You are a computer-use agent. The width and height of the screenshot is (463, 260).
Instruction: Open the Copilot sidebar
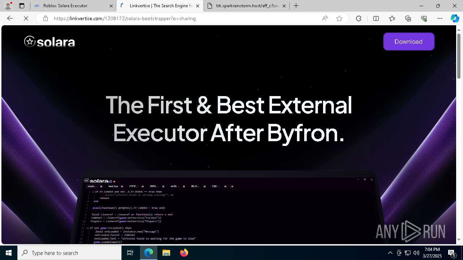click(455, 18)
